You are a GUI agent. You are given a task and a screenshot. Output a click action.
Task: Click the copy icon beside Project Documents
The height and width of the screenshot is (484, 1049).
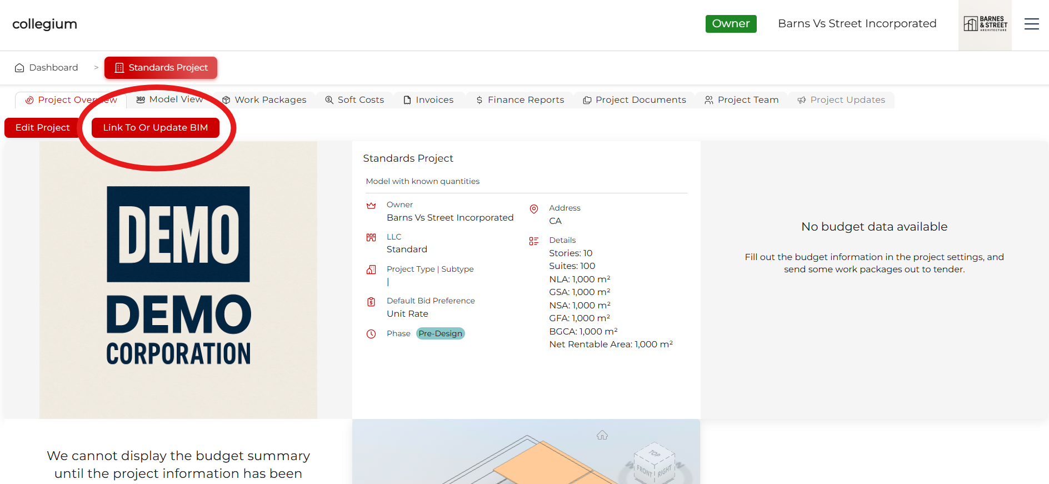(x=587, y=100)
